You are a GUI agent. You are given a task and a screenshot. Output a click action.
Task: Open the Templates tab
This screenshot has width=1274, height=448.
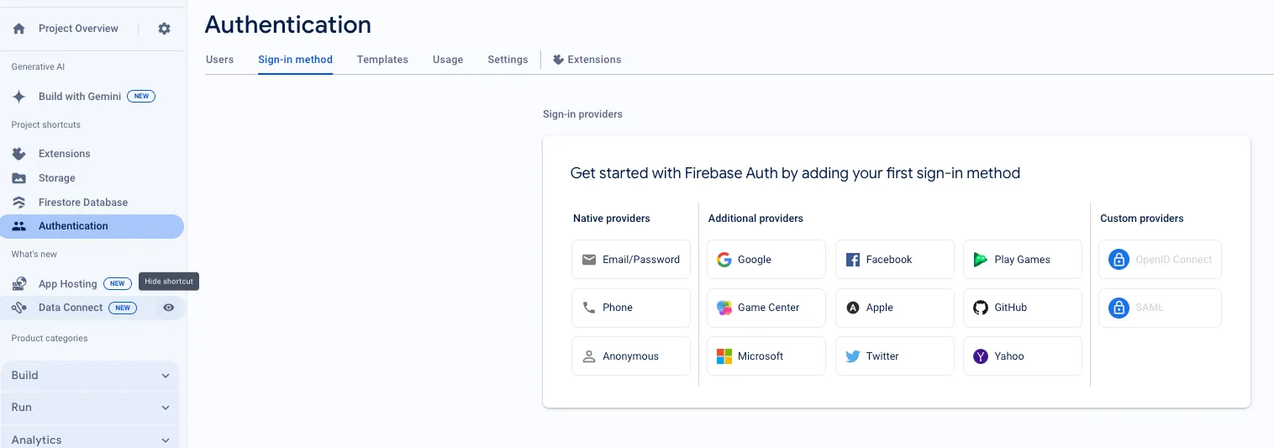[382, 60]
